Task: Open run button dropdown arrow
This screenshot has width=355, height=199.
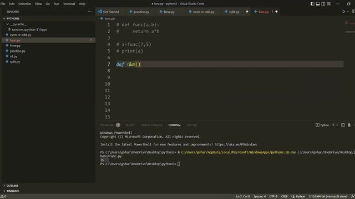Action: point(348,12)
